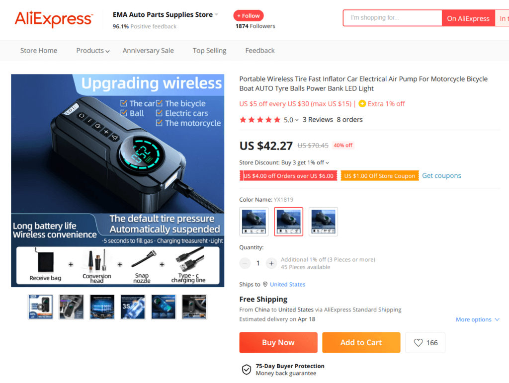Click the Get coupons link
The width and height of the screenshot is (509, 383).
[441, 175]
